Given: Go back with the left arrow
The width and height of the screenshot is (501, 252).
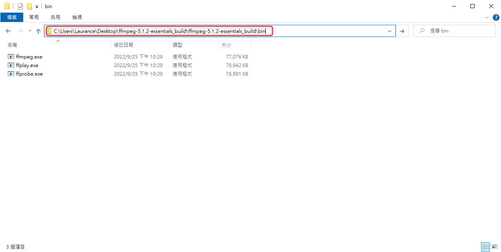Looking at the screenshot, I should (x=8, y=31).
